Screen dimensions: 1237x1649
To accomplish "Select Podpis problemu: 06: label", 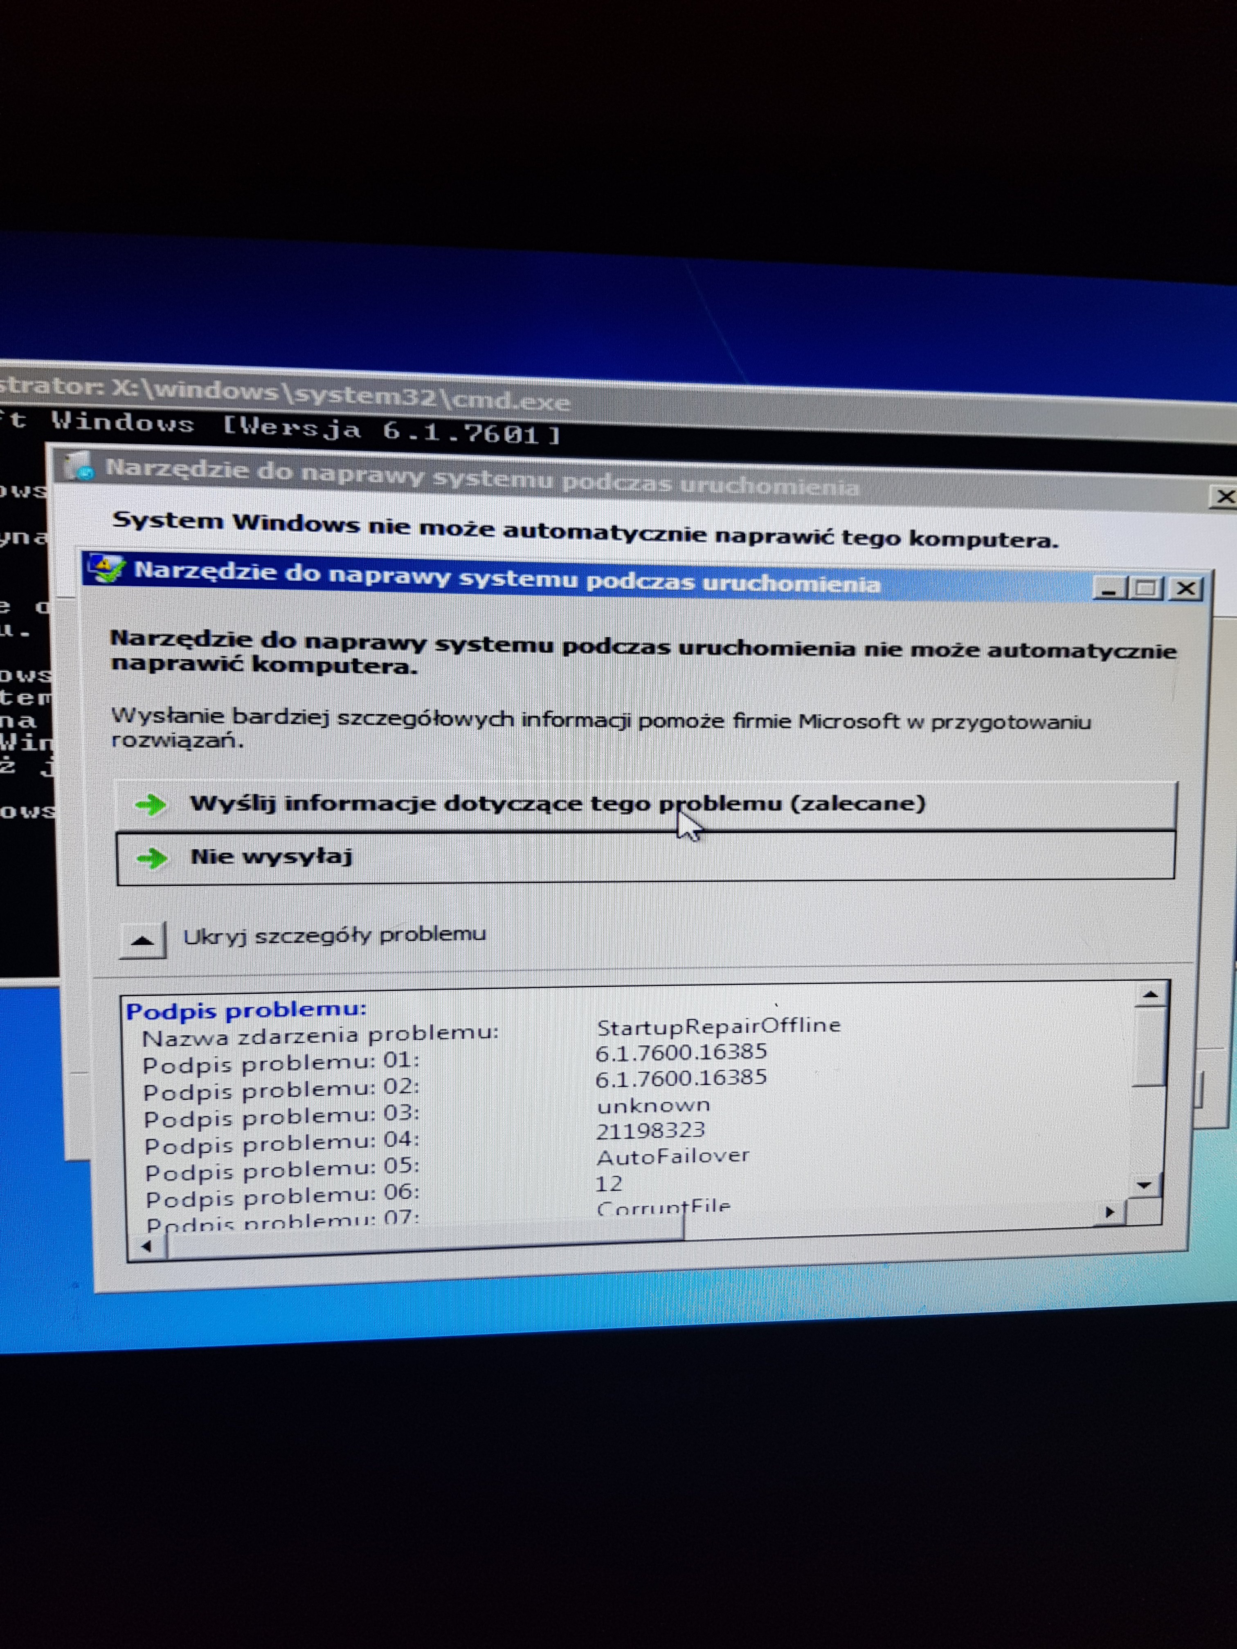I will click(x=283, y=1197).
